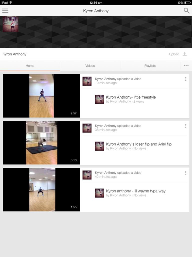
Task: Open the tab bar's three-dot overflow
Action: [186, 66]
